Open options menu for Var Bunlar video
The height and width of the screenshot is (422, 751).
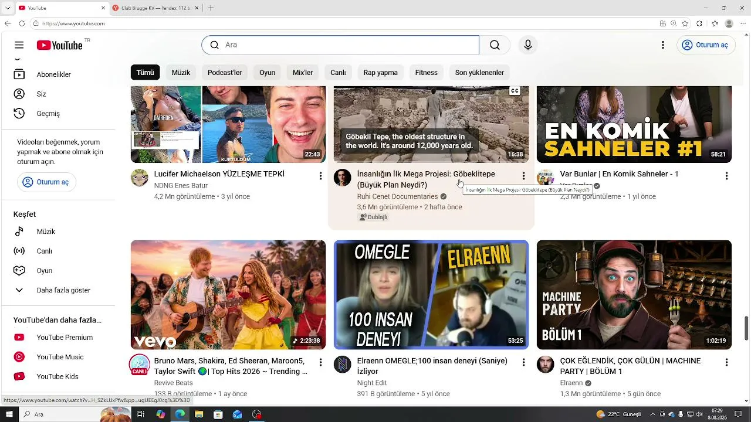[726, 176]
